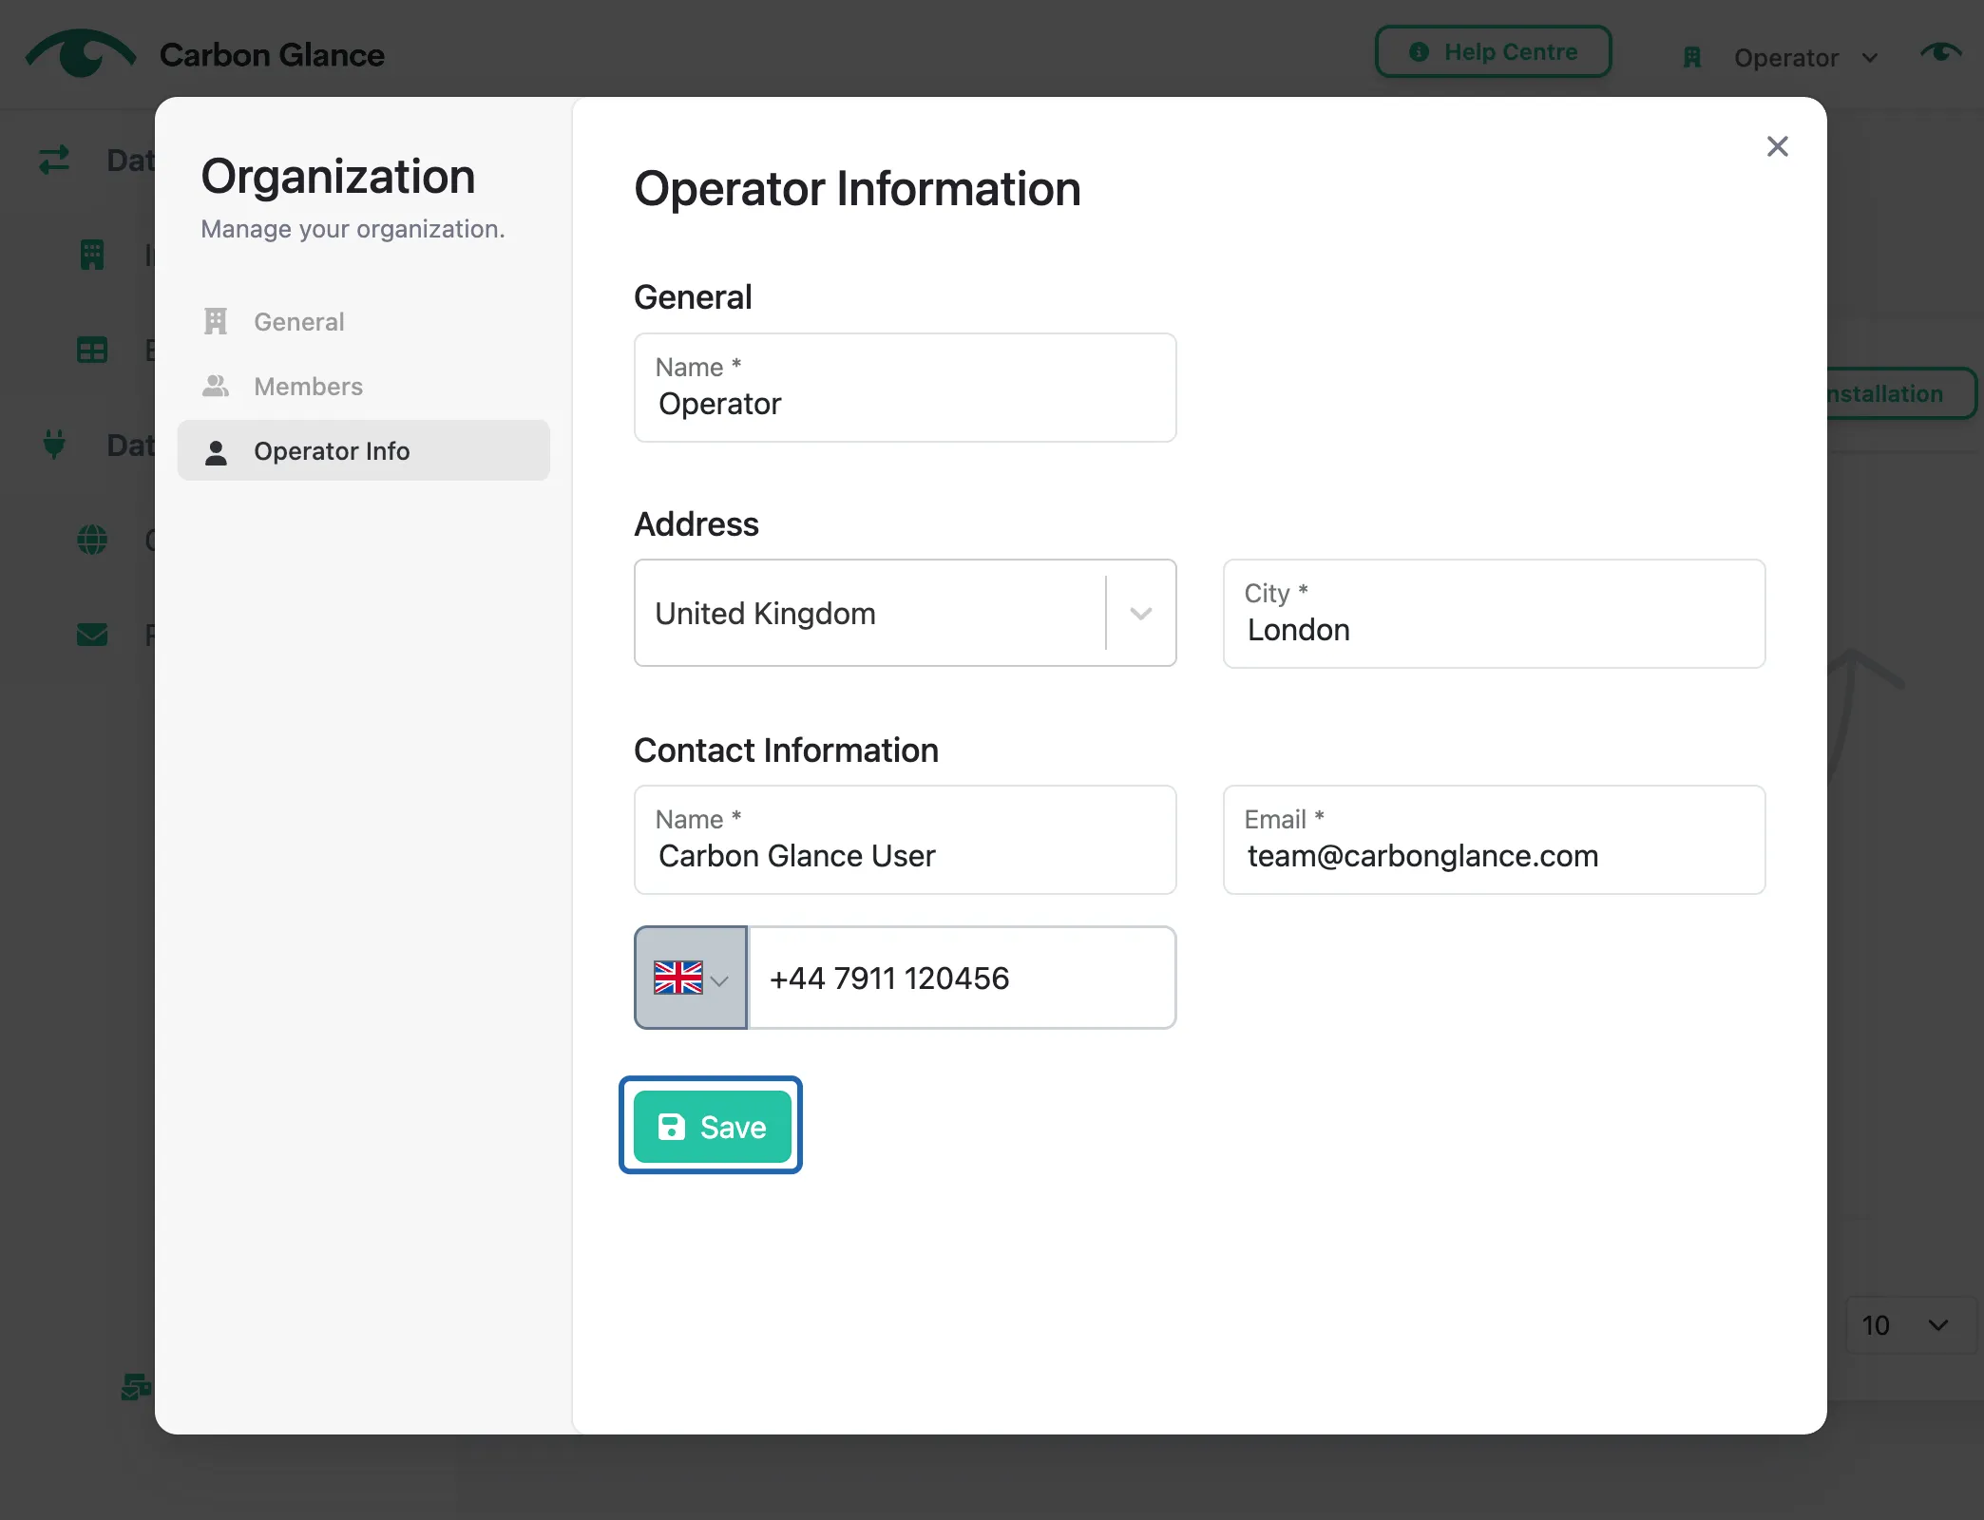Edit the phone number +44 7911 120456
The image size is (1984, 1520).
(962, 978)
